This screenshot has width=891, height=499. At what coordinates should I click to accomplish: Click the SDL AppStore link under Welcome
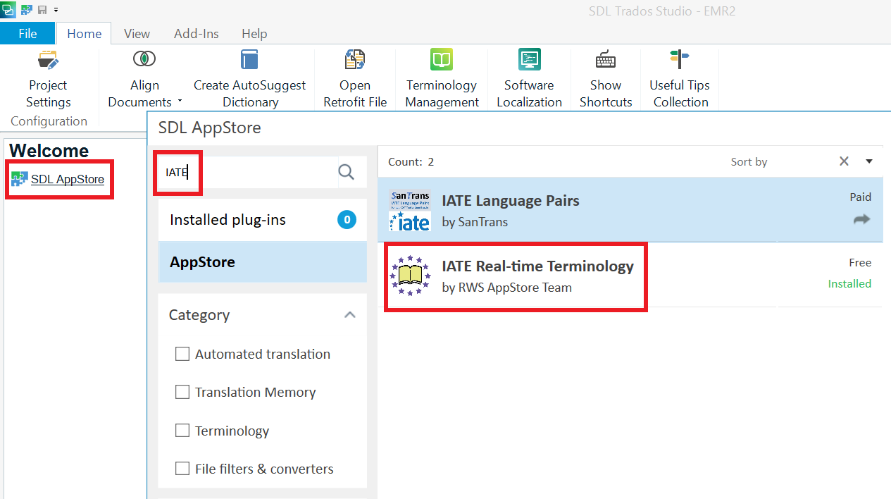[x=68, y=179]
